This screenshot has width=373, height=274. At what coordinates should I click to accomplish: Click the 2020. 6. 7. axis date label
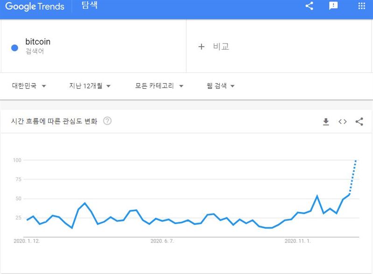(x=162, y=241)
